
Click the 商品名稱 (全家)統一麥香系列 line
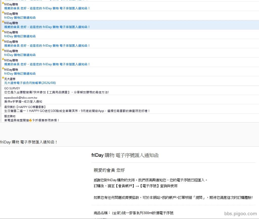pos(134,213)
